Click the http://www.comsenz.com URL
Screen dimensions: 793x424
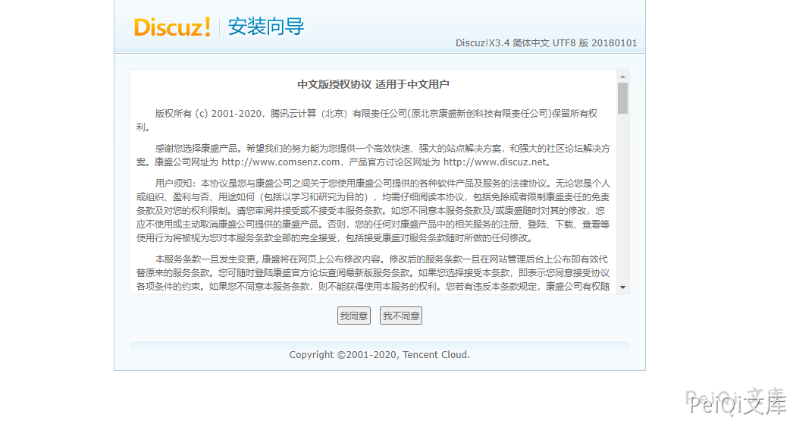[x=281, y=162]
